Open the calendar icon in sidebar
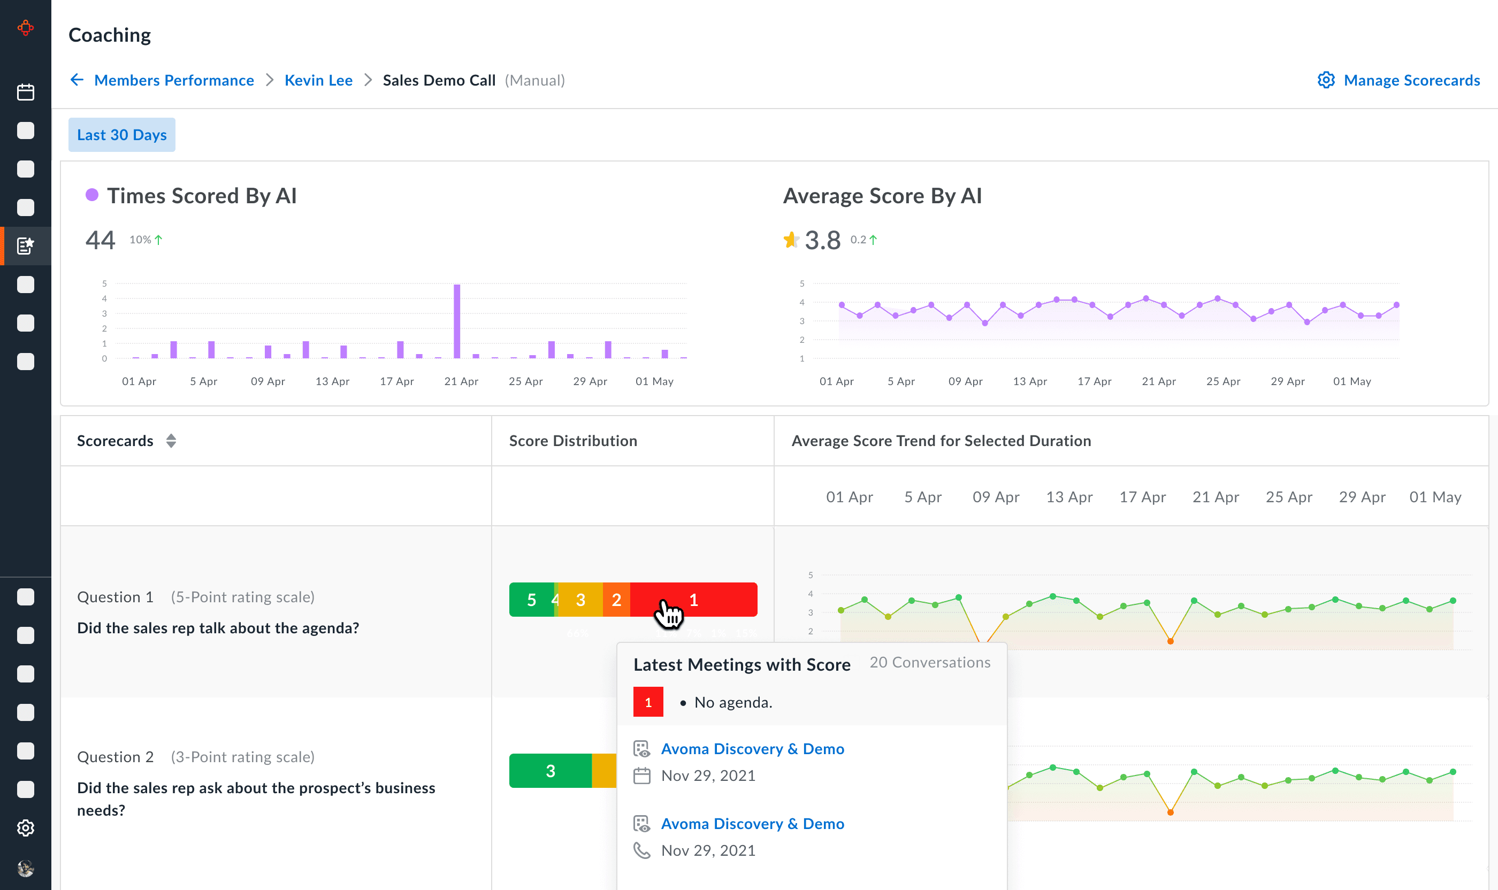 point(25,93)
